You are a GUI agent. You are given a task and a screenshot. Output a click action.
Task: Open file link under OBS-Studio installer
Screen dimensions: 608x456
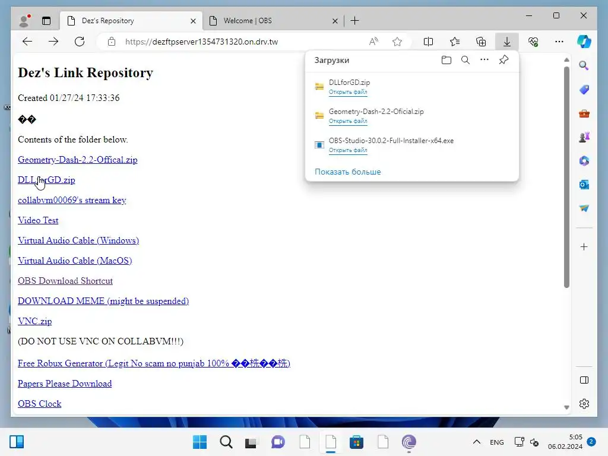348,150
